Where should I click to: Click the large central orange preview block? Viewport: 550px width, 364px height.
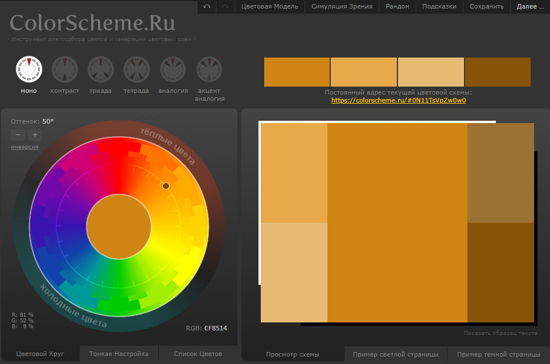[397, 223]
